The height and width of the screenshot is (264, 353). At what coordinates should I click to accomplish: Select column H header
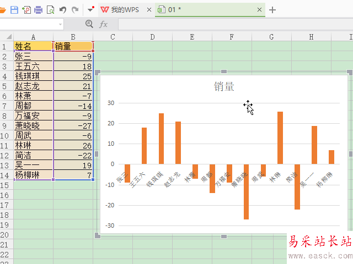[311, 37]
